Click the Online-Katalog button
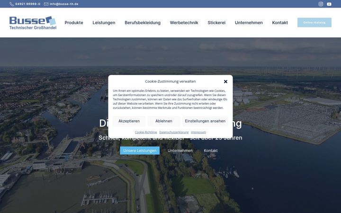This screenshot has height=213, width=341. pos(314,22)
